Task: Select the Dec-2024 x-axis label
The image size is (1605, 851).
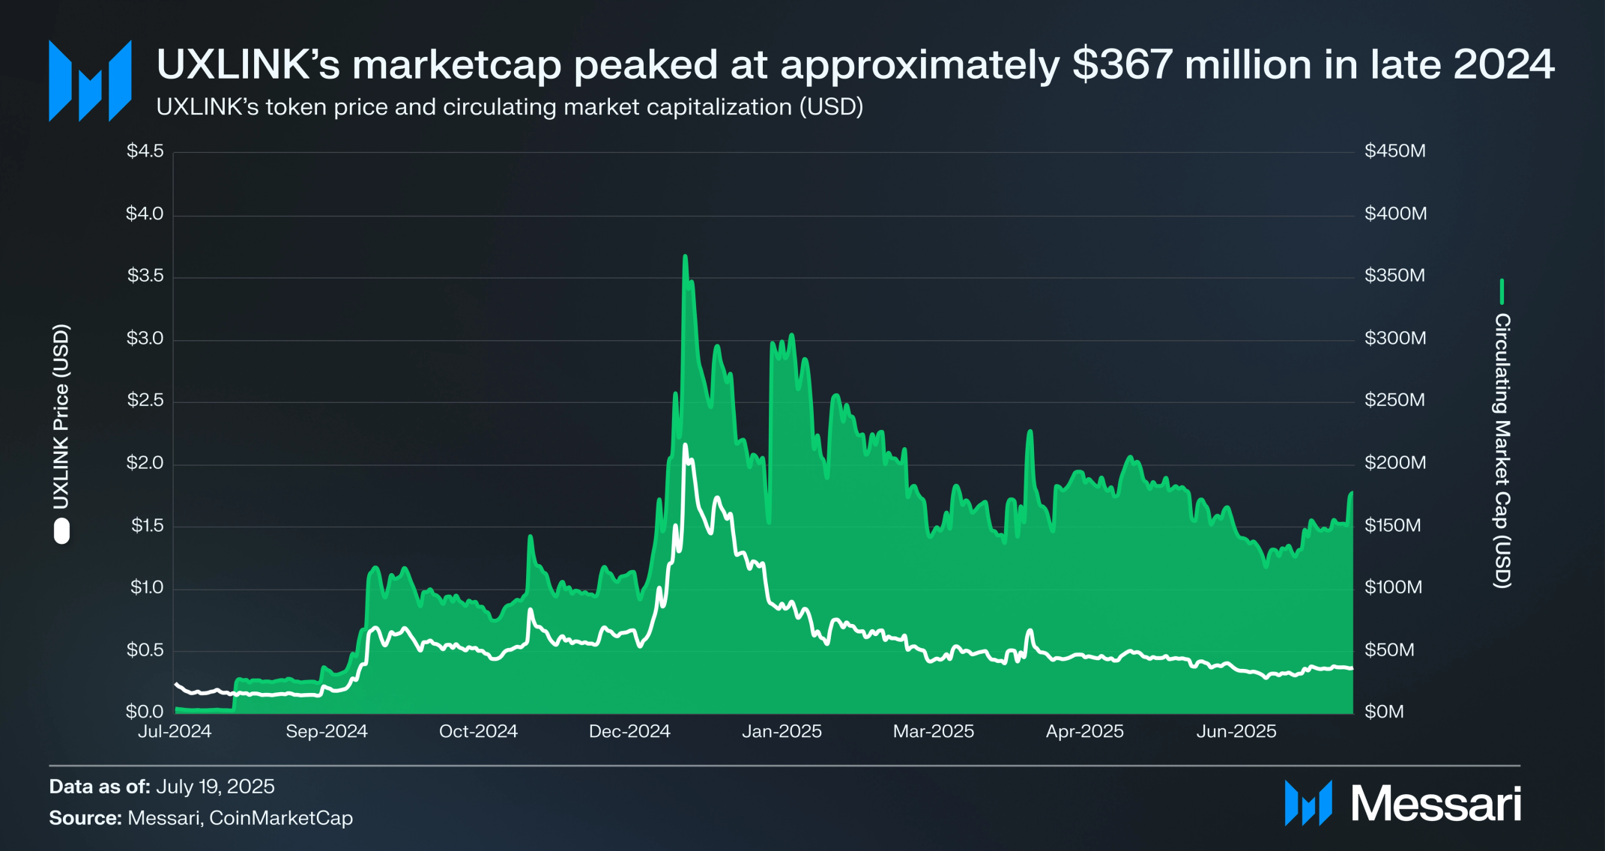Action: (629, 731)
